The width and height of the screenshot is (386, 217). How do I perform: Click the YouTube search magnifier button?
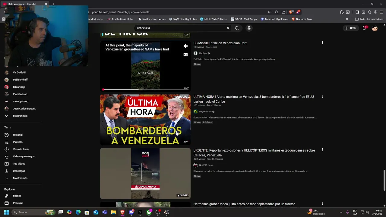tap(237, 28)
